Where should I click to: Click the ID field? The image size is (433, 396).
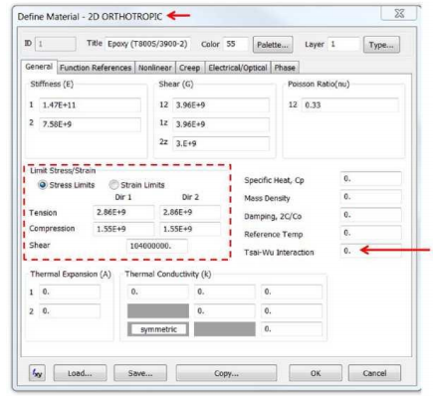(x=56, y=44)
